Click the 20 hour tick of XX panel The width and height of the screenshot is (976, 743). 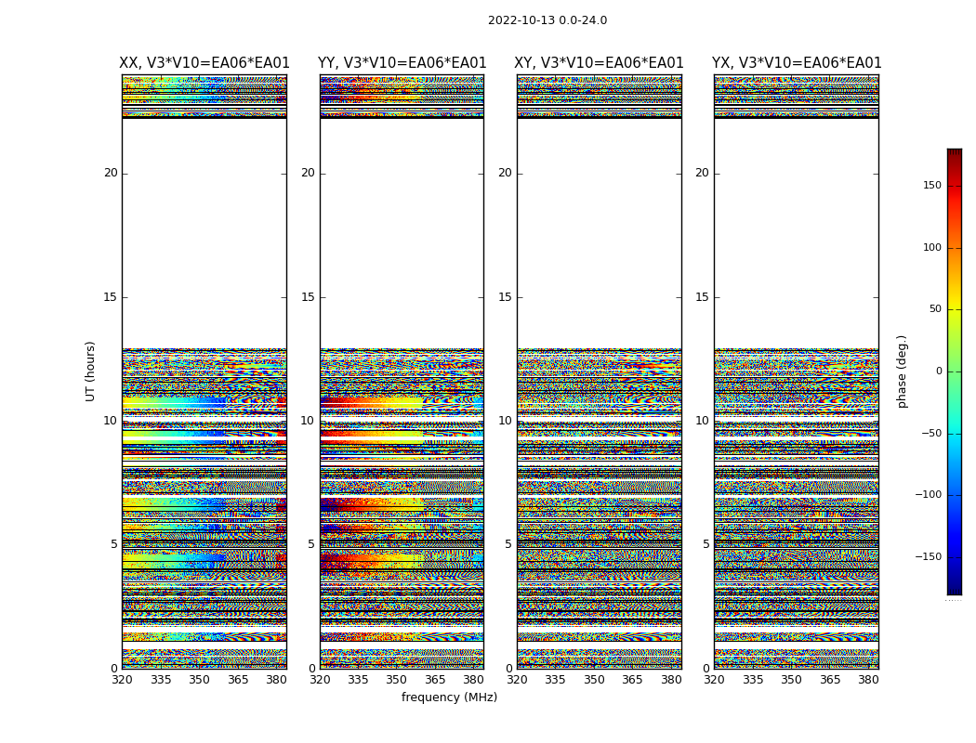click(111, 173)
